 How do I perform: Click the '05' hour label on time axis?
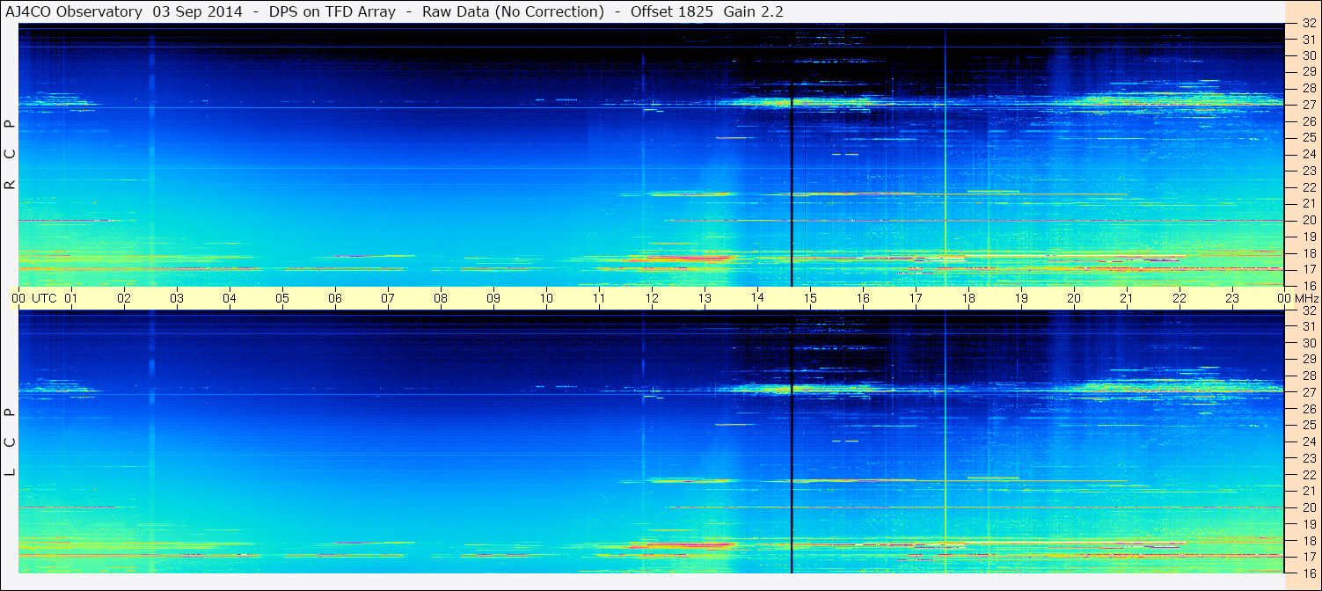[282, 299]
